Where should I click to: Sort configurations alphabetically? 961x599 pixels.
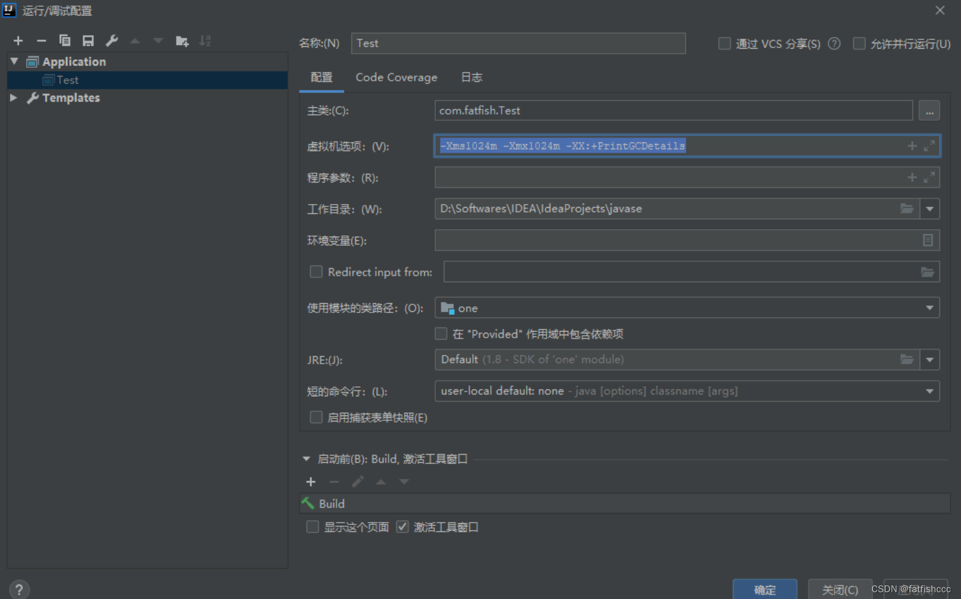(x=205, y=41)
